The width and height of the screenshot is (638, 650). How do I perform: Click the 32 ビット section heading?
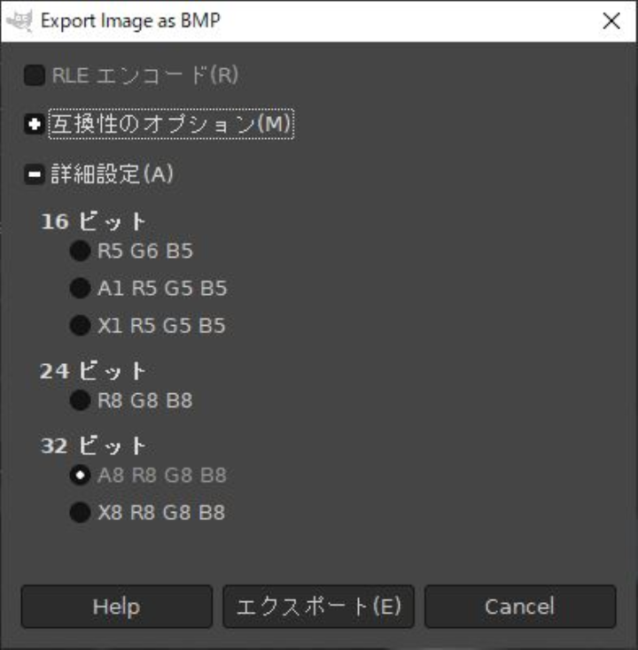93,446
